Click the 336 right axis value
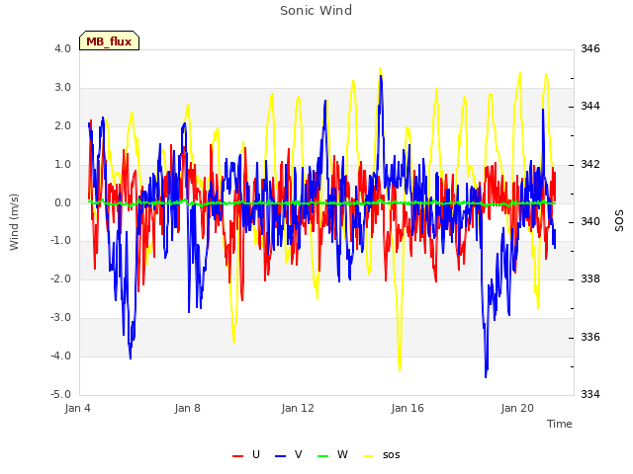The image size is (633, 474). 590,337
